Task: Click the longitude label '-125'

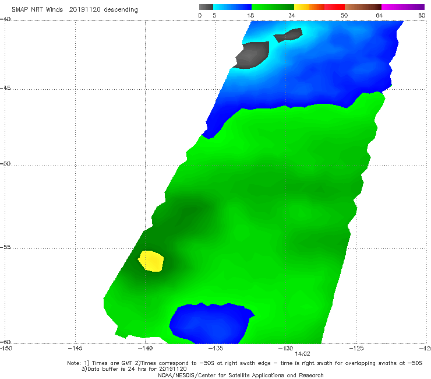Action: (356, 348)
